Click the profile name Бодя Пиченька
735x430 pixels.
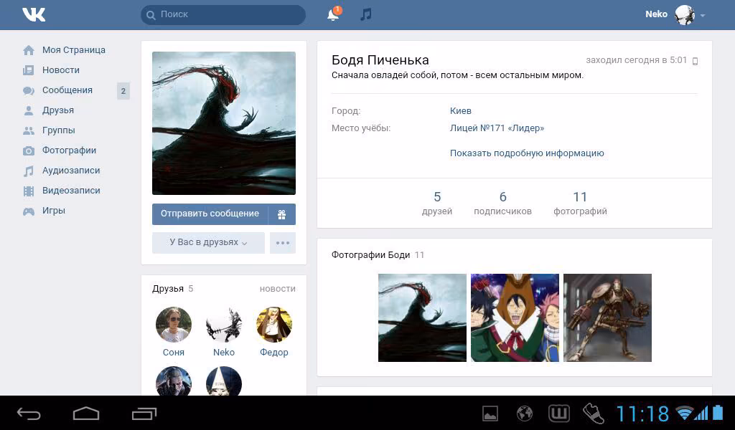pos(380,60)
